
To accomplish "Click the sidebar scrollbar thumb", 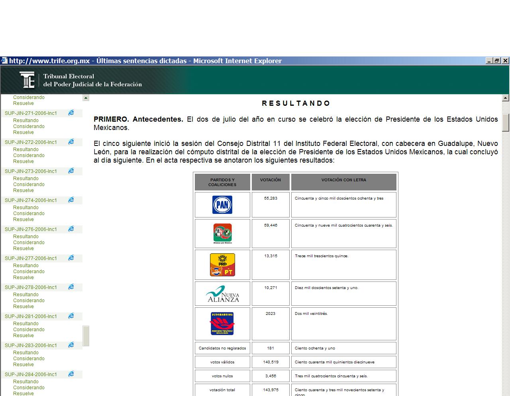I will click(86, 336).
